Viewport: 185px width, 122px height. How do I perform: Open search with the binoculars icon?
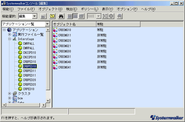tap(61, 16)
